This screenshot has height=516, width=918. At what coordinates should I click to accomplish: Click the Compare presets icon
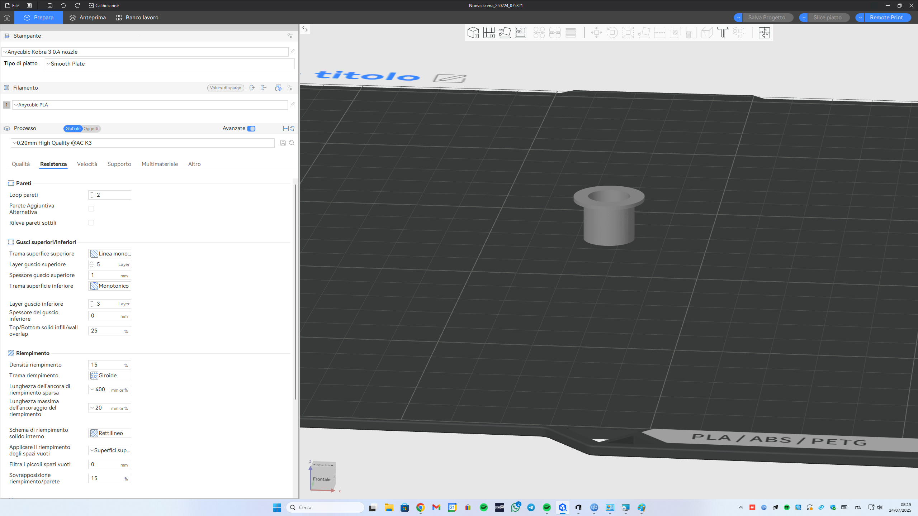292,128
